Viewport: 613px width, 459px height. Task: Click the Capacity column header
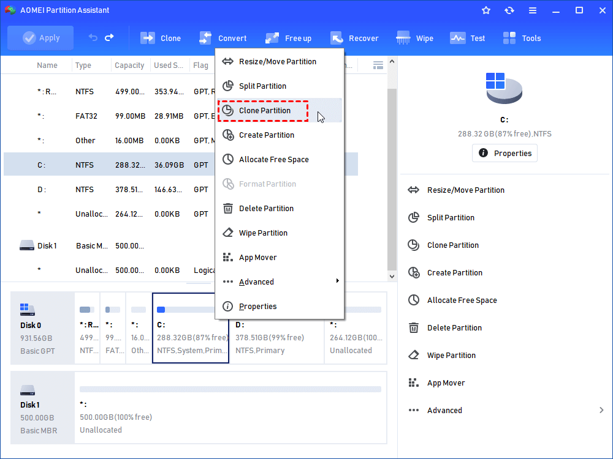[x=129, y=65]
